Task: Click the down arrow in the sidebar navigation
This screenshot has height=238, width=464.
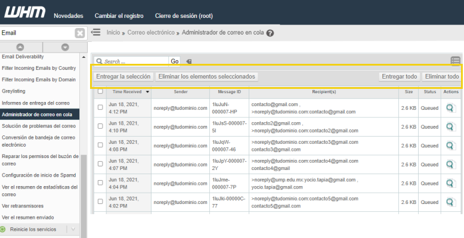Action: (65, 47)
